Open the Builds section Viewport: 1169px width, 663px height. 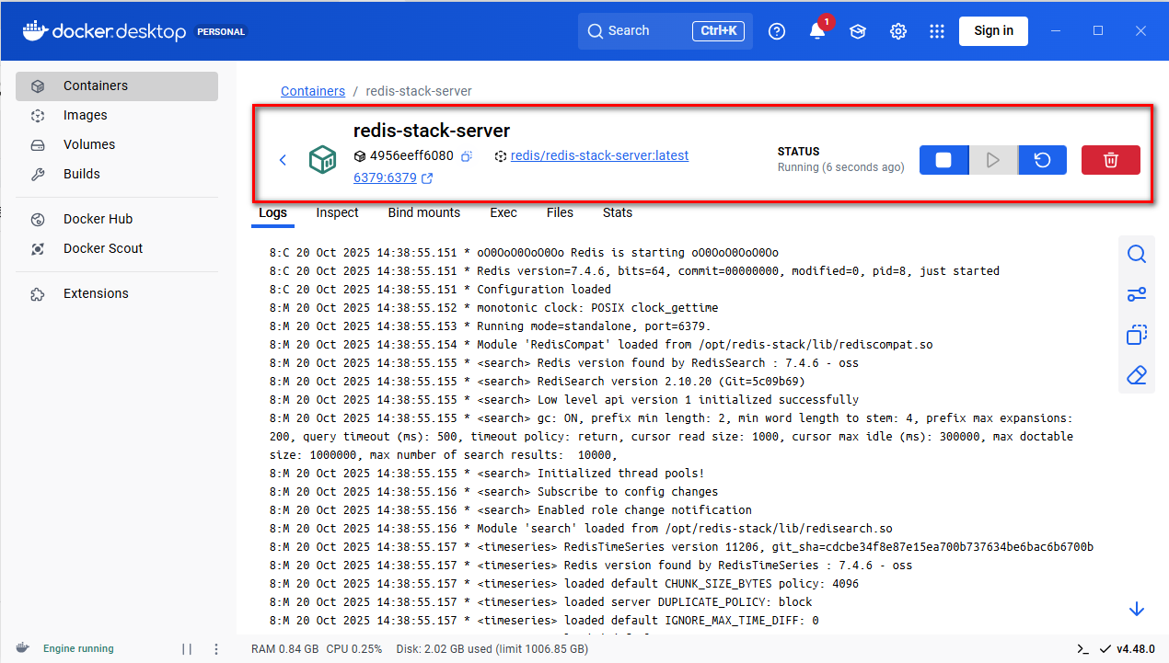117,174
